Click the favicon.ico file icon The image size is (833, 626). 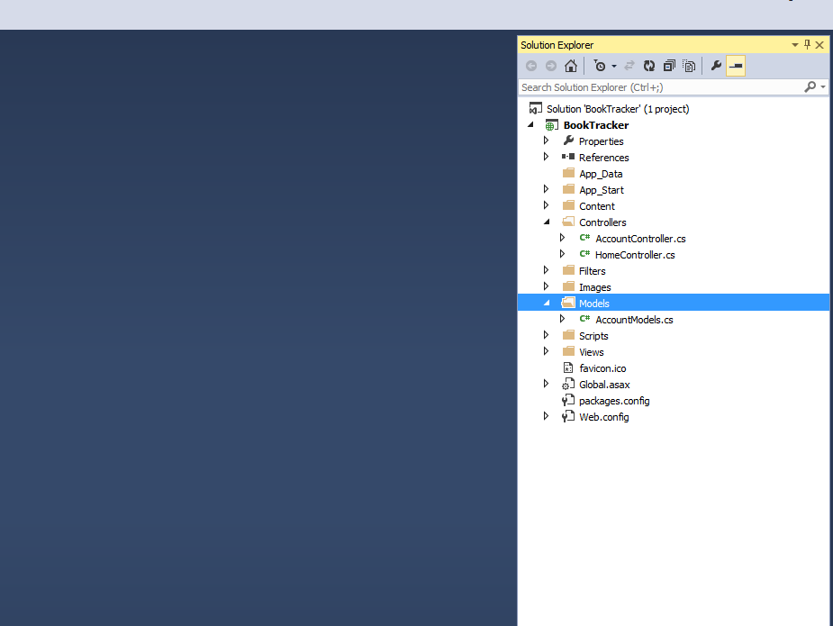coord(568,367)
